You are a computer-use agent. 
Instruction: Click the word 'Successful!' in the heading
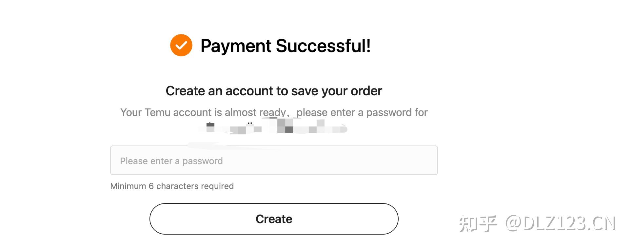323,46
